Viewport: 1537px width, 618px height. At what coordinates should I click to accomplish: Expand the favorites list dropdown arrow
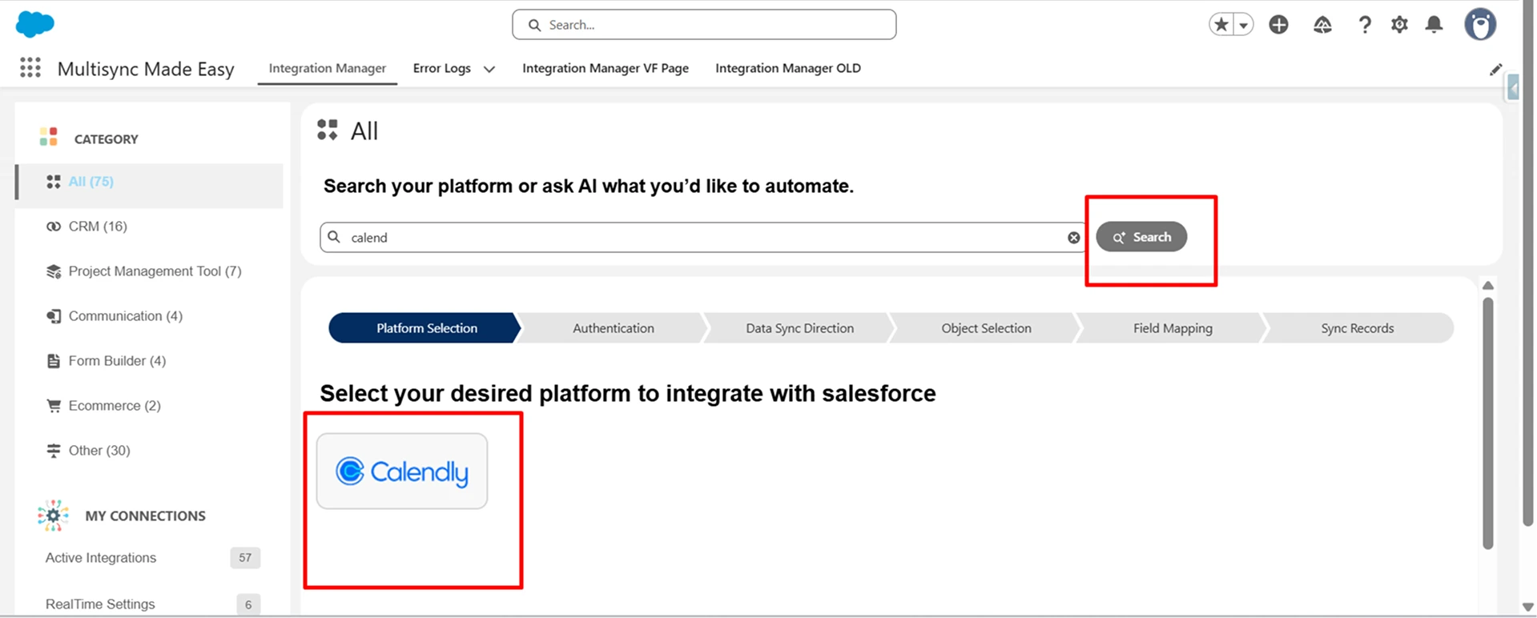[1244, 25]
